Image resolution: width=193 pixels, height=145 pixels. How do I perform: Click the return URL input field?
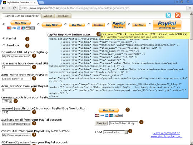[x=16, y=135]
